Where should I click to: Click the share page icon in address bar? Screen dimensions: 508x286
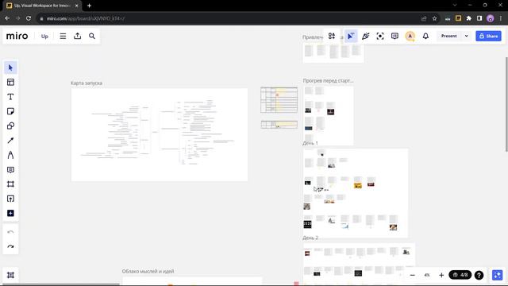point(424,18)
